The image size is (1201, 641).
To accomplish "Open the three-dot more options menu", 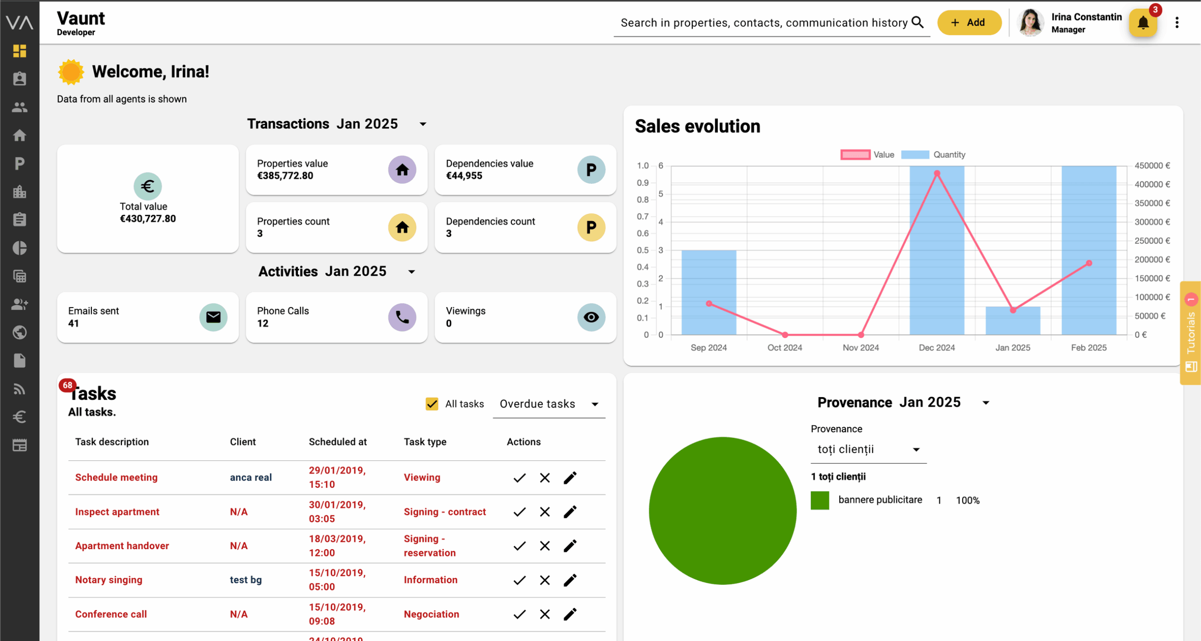I will coord(1177,23).
